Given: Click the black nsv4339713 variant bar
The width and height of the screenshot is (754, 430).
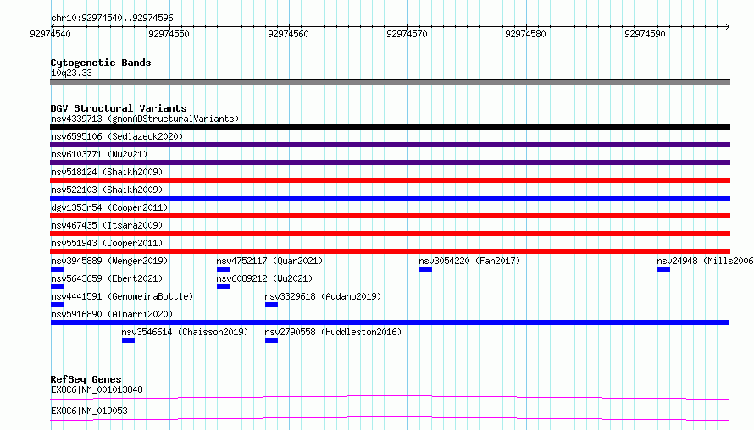Looking at the screenshot, I should pyautogui.click(x=390, y=127).
